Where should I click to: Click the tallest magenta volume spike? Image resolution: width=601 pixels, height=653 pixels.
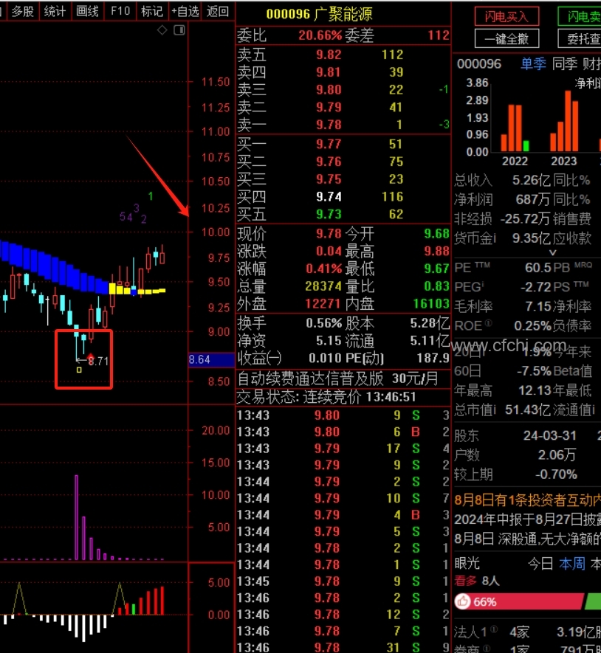76,516
